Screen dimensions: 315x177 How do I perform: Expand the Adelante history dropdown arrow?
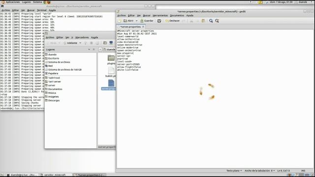click(x=80, y=43)
